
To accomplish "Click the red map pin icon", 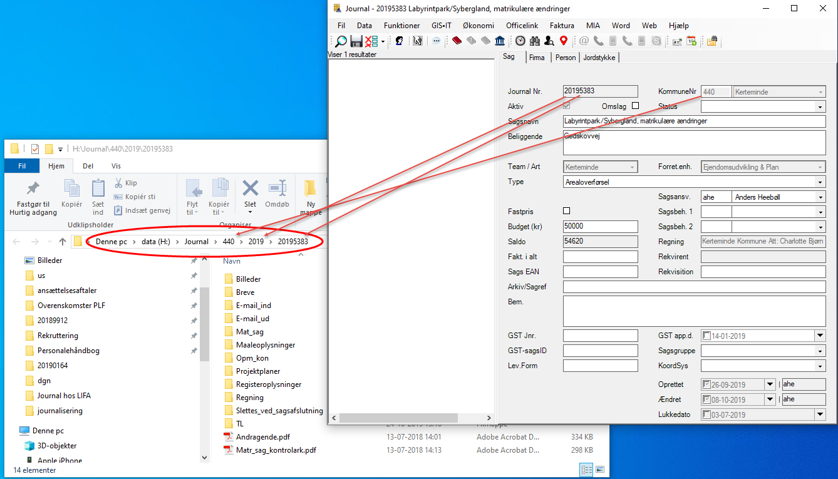I will point(564,41).
